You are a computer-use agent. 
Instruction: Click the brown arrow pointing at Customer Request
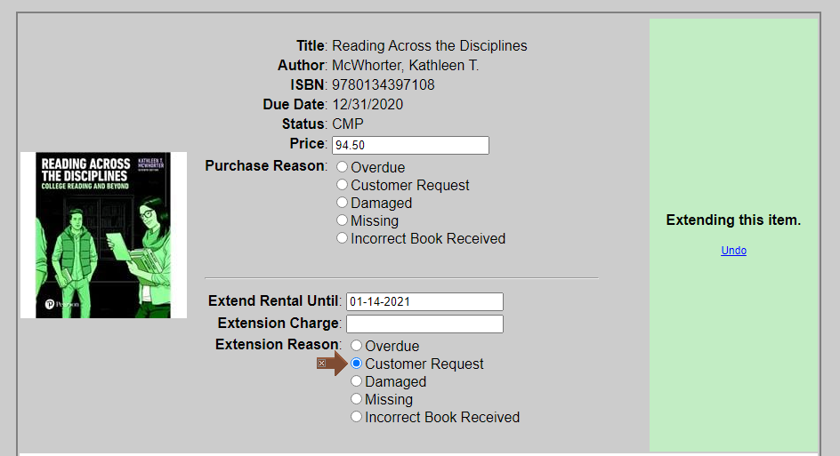pos(332,364)
